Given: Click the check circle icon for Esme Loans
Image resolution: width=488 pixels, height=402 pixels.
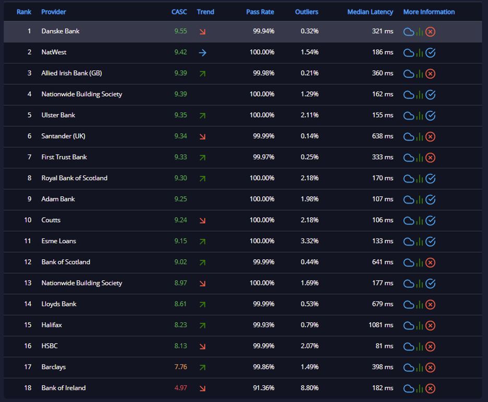Looking at the screenshot, I should [x=430, y=242].
